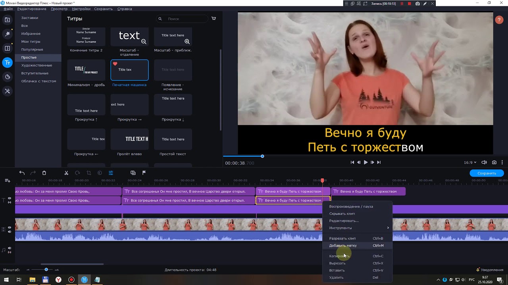Click the recording bar stop button
The height and width of the screenshot is (285, 508).
point(409,4)
